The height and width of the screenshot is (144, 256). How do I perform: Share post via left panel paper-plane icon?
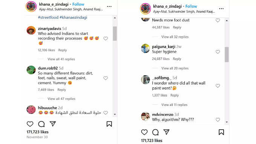[x=53, y=124]
